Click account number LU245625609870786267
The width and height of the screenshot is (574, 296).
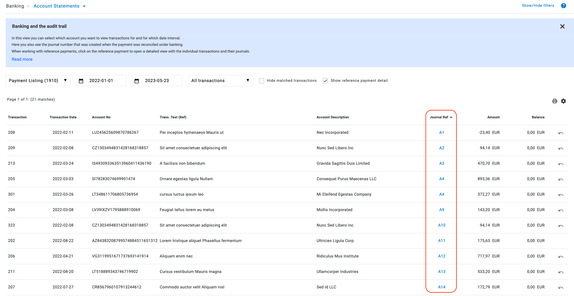click(115, 132)
